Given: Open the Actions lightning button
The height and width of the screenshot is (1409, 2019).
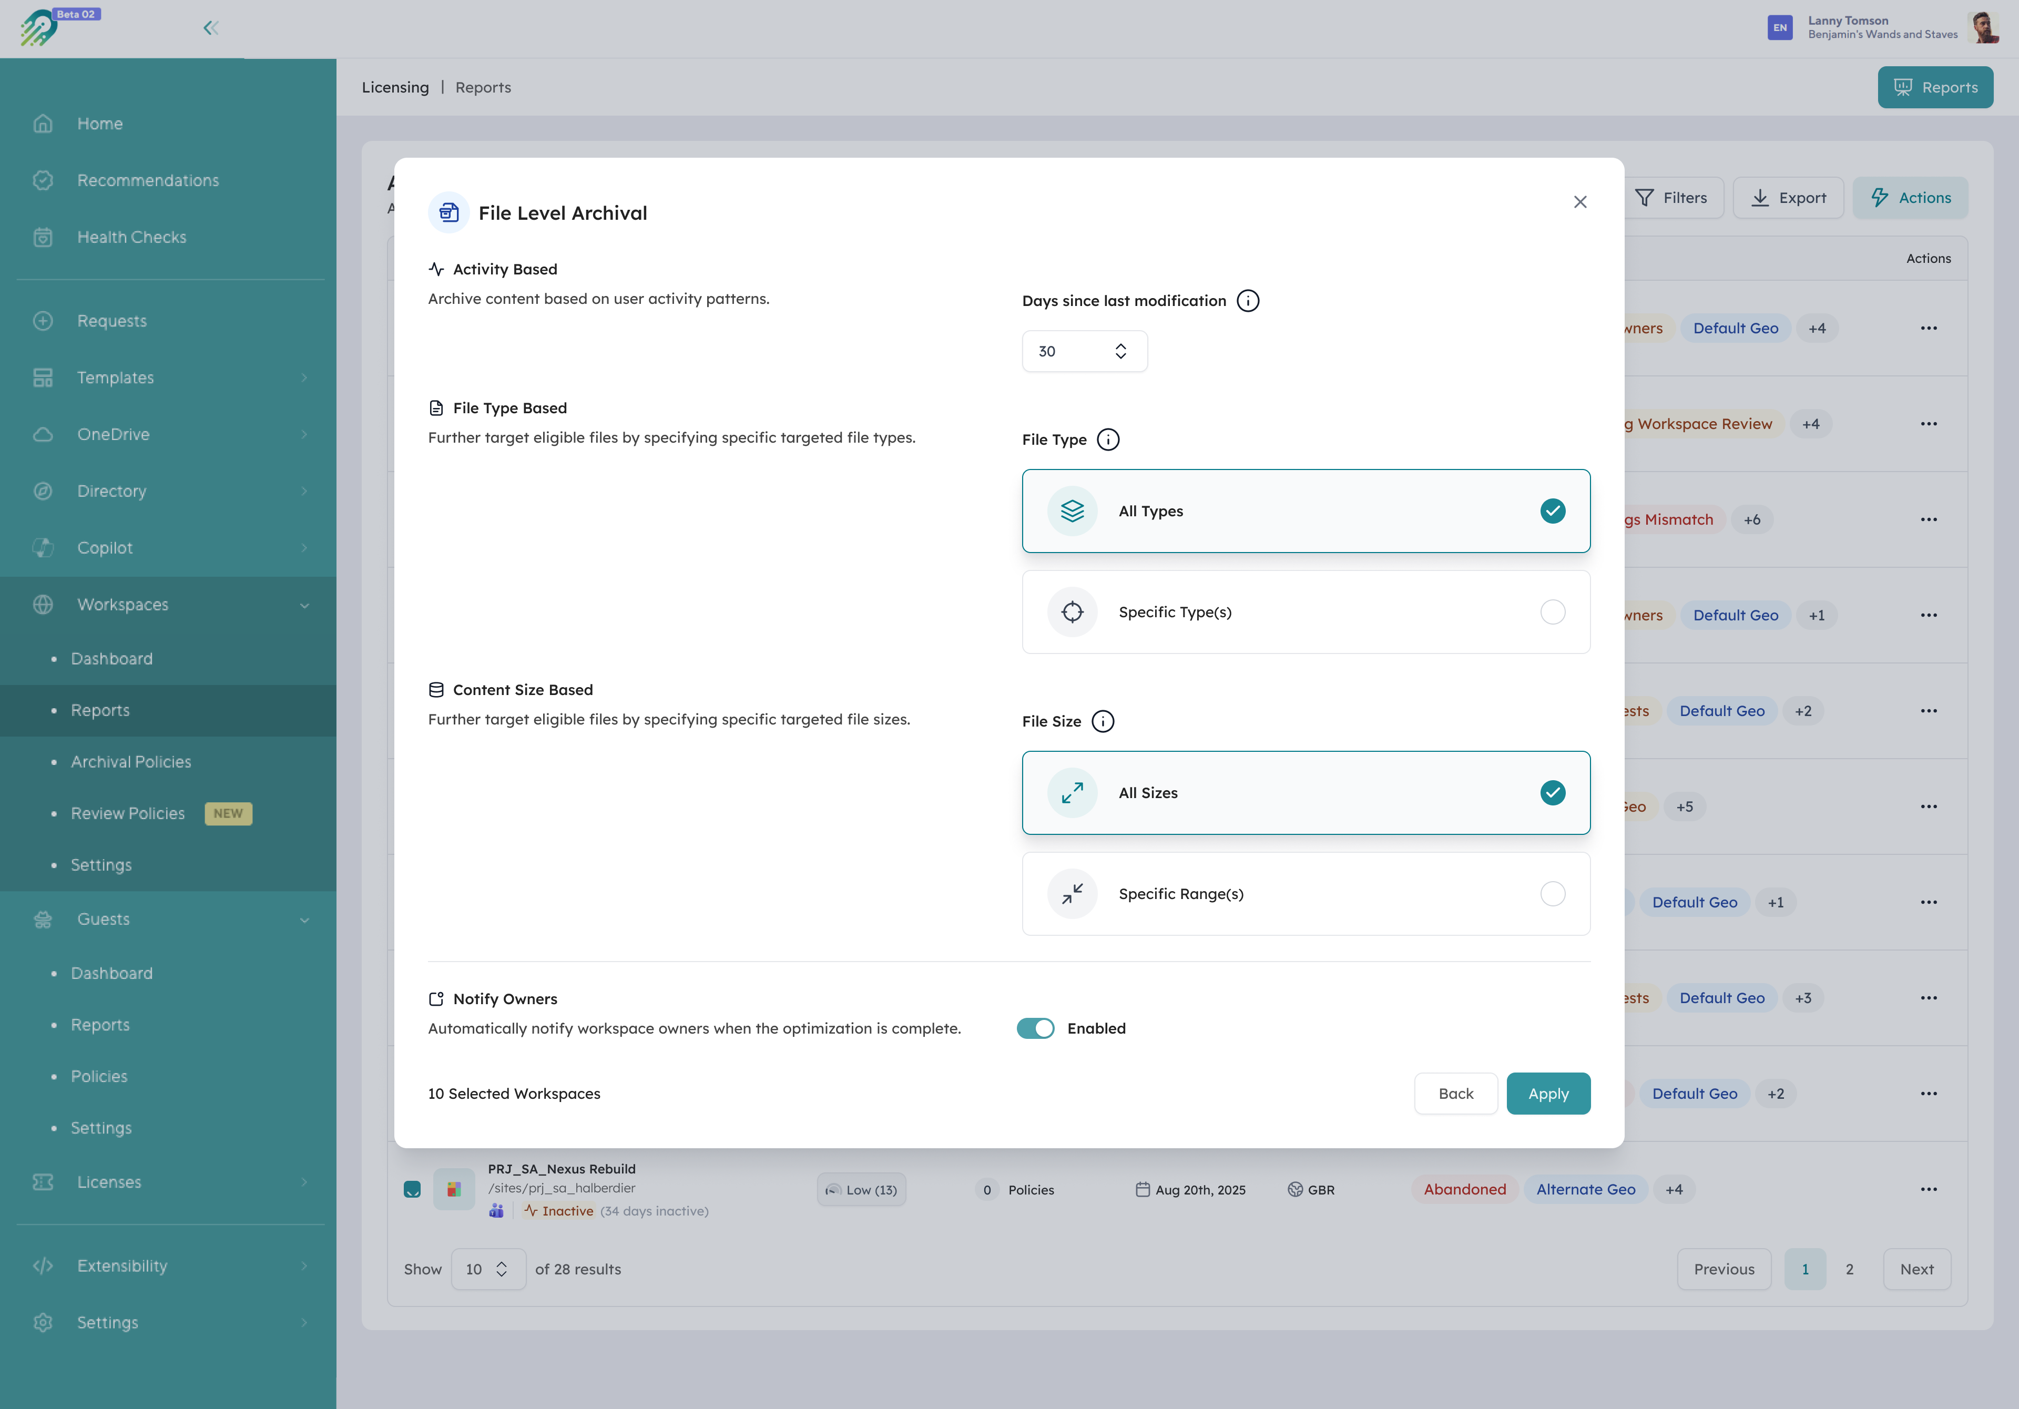Looking at the screenshot, I should click(1910, 198).
